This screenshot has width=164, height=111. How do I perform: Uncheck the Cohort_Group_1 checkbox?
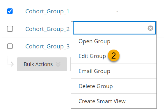pyautogui.click(x=10, y=11)
